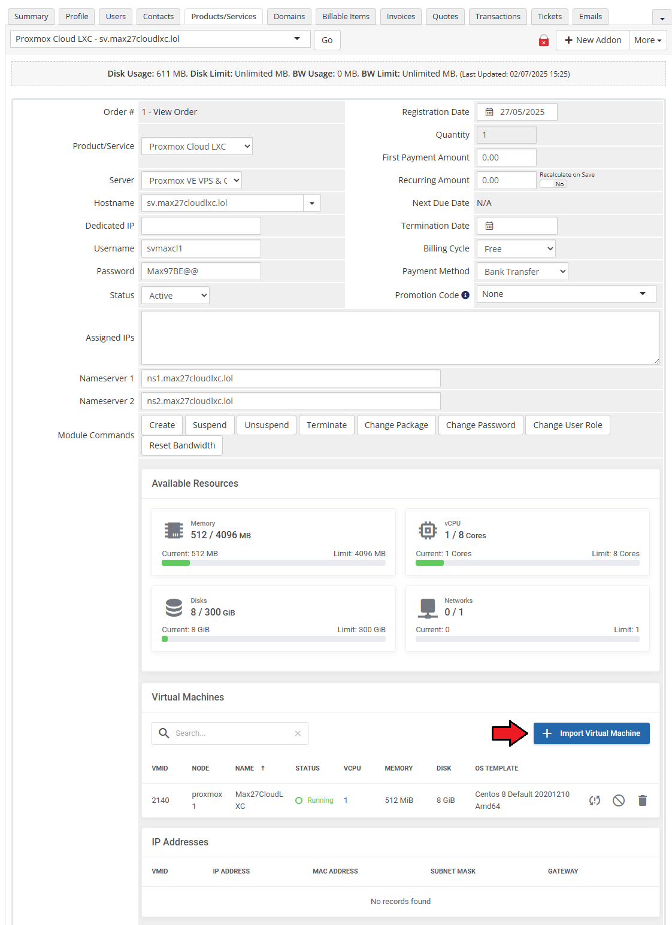672x925 pixels.
Task: Click the Disks usage progress bar
Action: [x=274, y=639]
